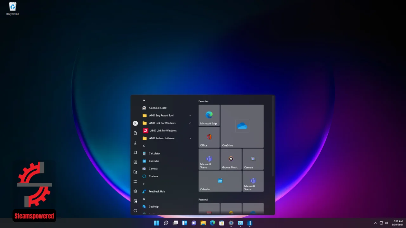The image size is (406, 228).
Task: Open Settings gear in Start sidebar
Action: (135, 191)
